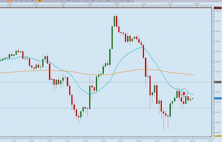
Task: Click the yellow triangle marker below 17:00
Action: coord(36,6)
